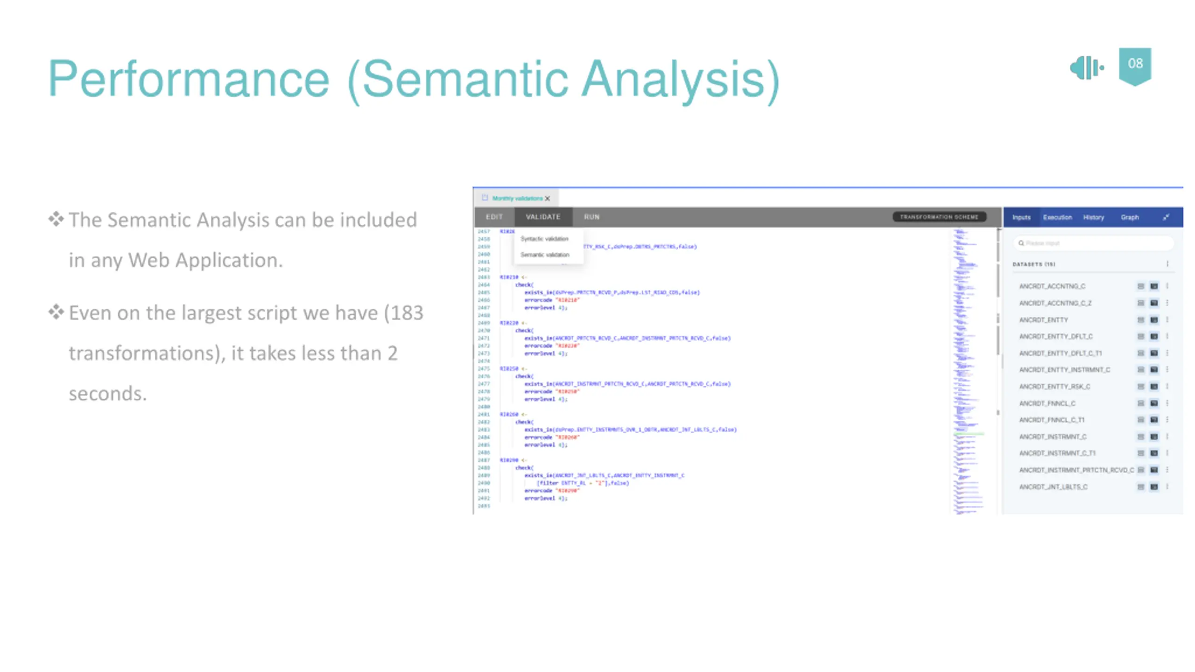Click the table icon for ANCRDT_INSTRMNT_C_T1
The height and width of the screenshot is (672, 1195).
coord(1140,453)
